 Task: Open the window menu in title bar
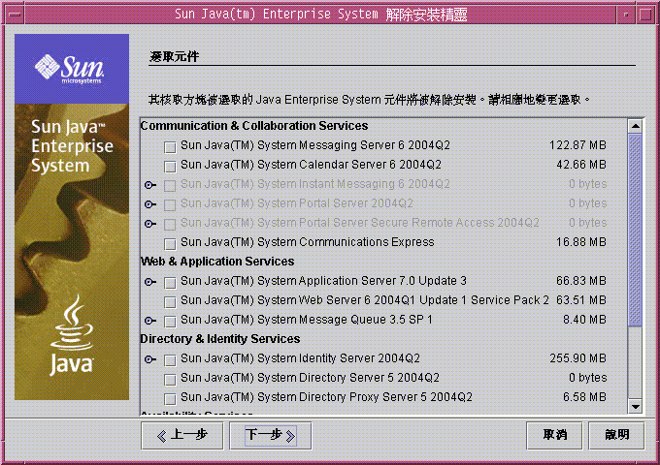tap(15, 15)
